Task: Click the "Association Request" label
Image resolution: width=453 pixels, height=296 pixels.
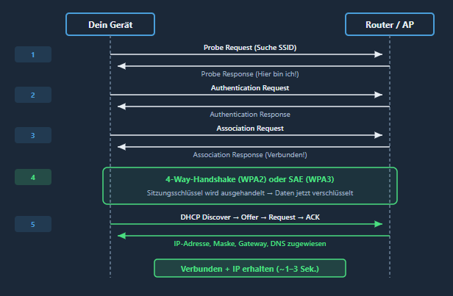Action: (250, 128)
